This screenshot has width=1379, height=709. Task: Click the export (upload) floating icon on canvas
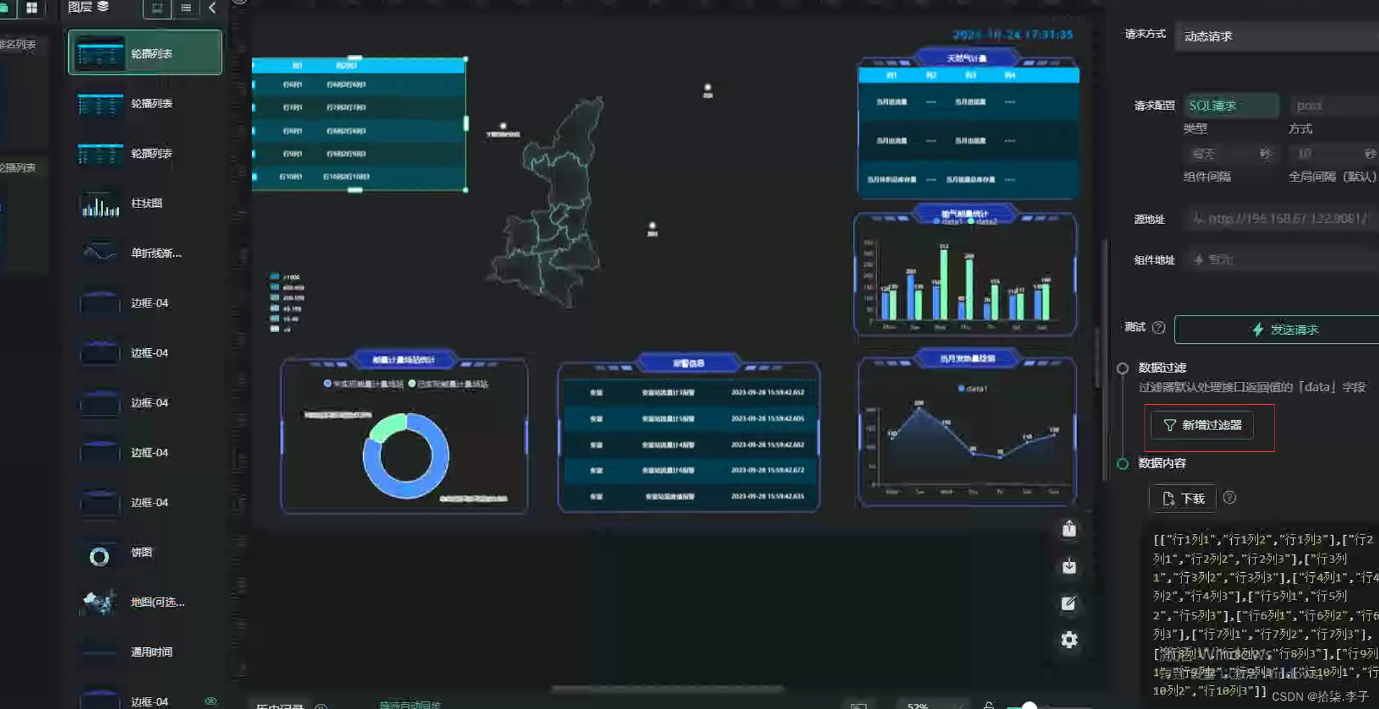click(x=1069, y=529)
